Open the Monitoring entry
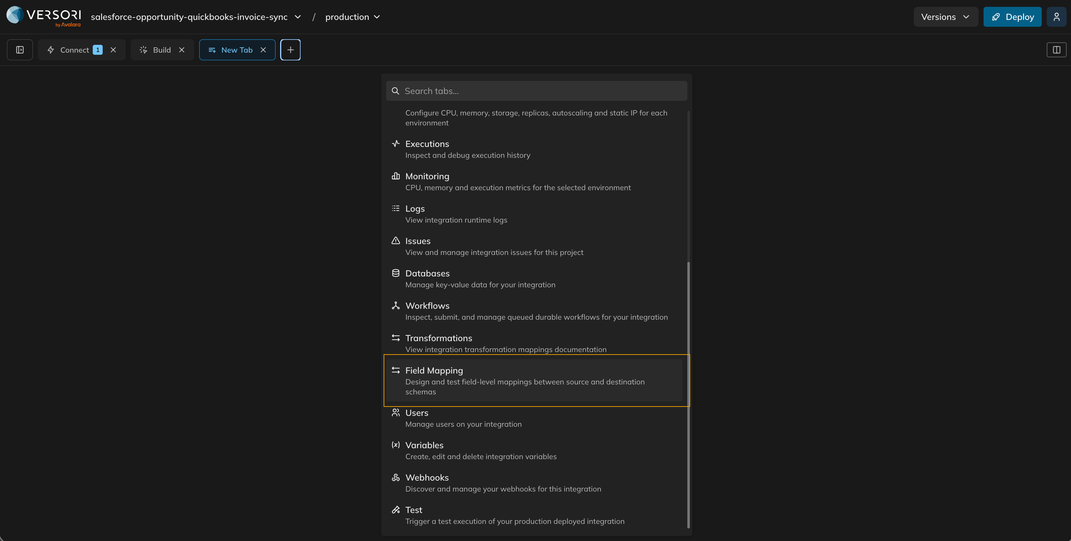This screenshot has height=541, width=1071. click(534, 182)
